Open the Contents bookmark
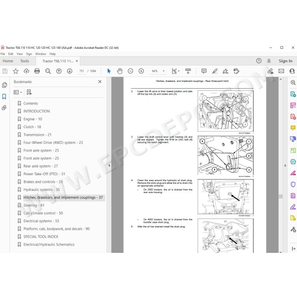 pos(31,104)
